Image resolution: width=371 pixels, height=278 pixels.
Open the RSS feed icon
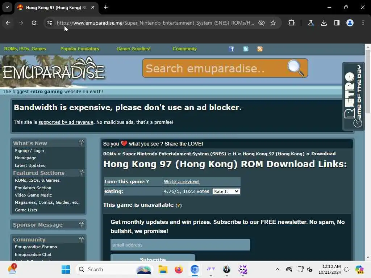(260, 49)
